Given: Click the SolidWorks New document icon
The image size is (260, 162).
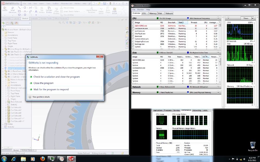Looking at the screenshot, I should (x=93, y=3).
